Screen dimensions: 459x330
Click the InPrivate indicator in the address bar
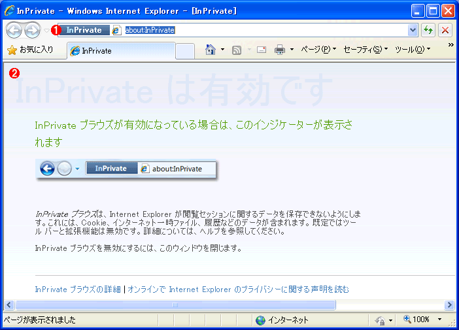[x=84, y=30]
